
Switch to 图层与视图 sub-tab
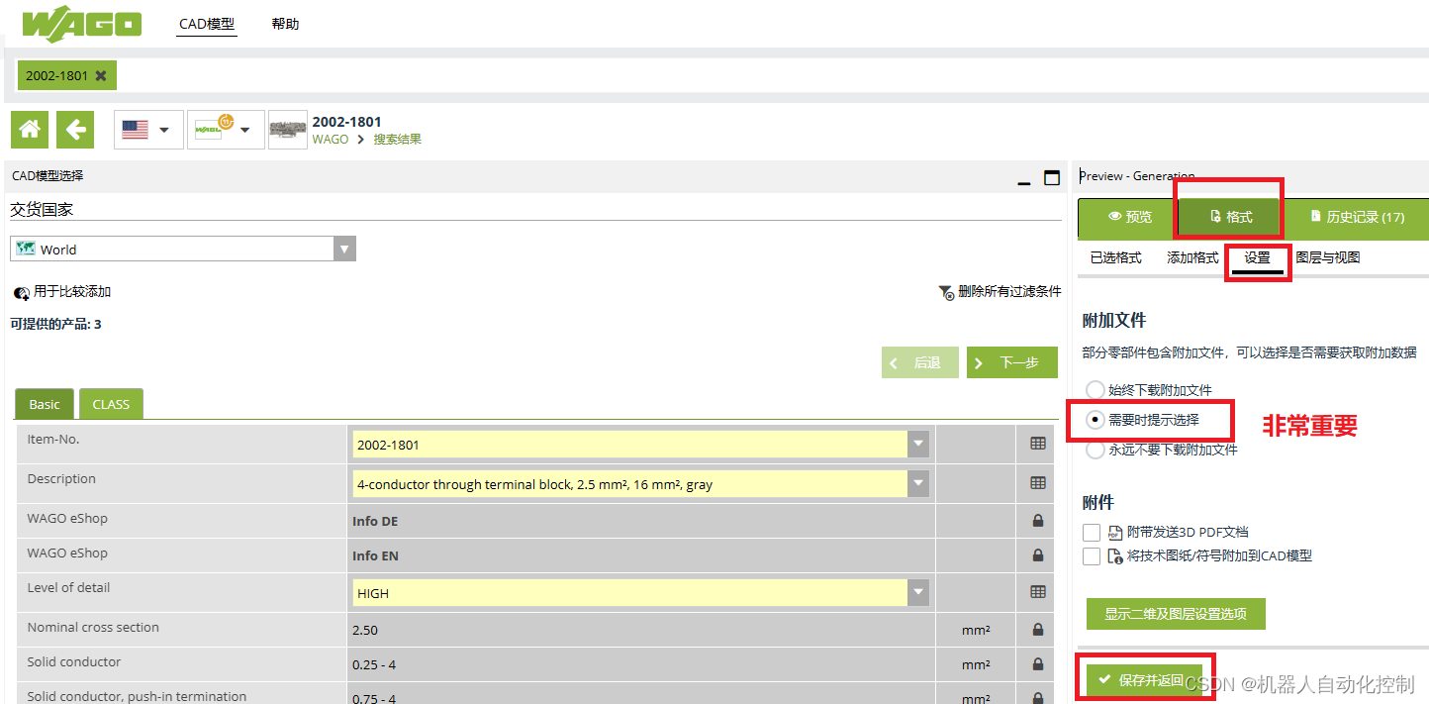(1327, 257)
